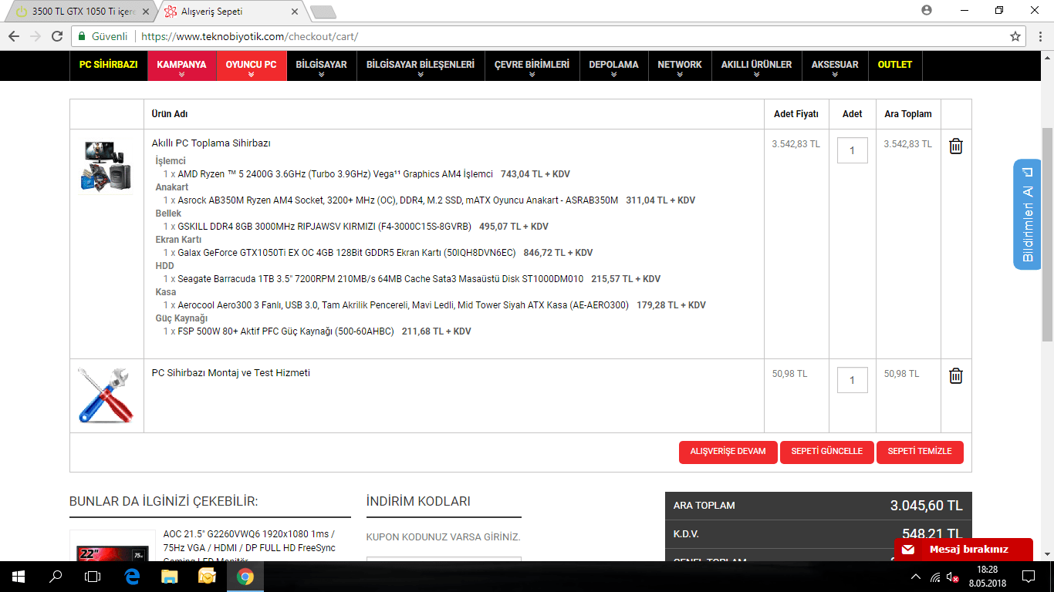Expand the OYUNCU PC menu

coord(251,66)
